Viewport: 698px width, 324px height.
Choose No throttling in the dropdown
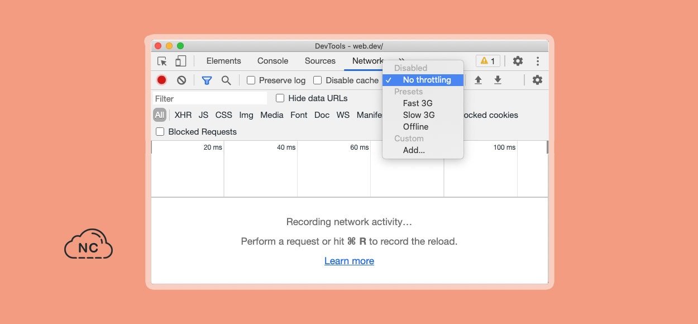[423, 80]
